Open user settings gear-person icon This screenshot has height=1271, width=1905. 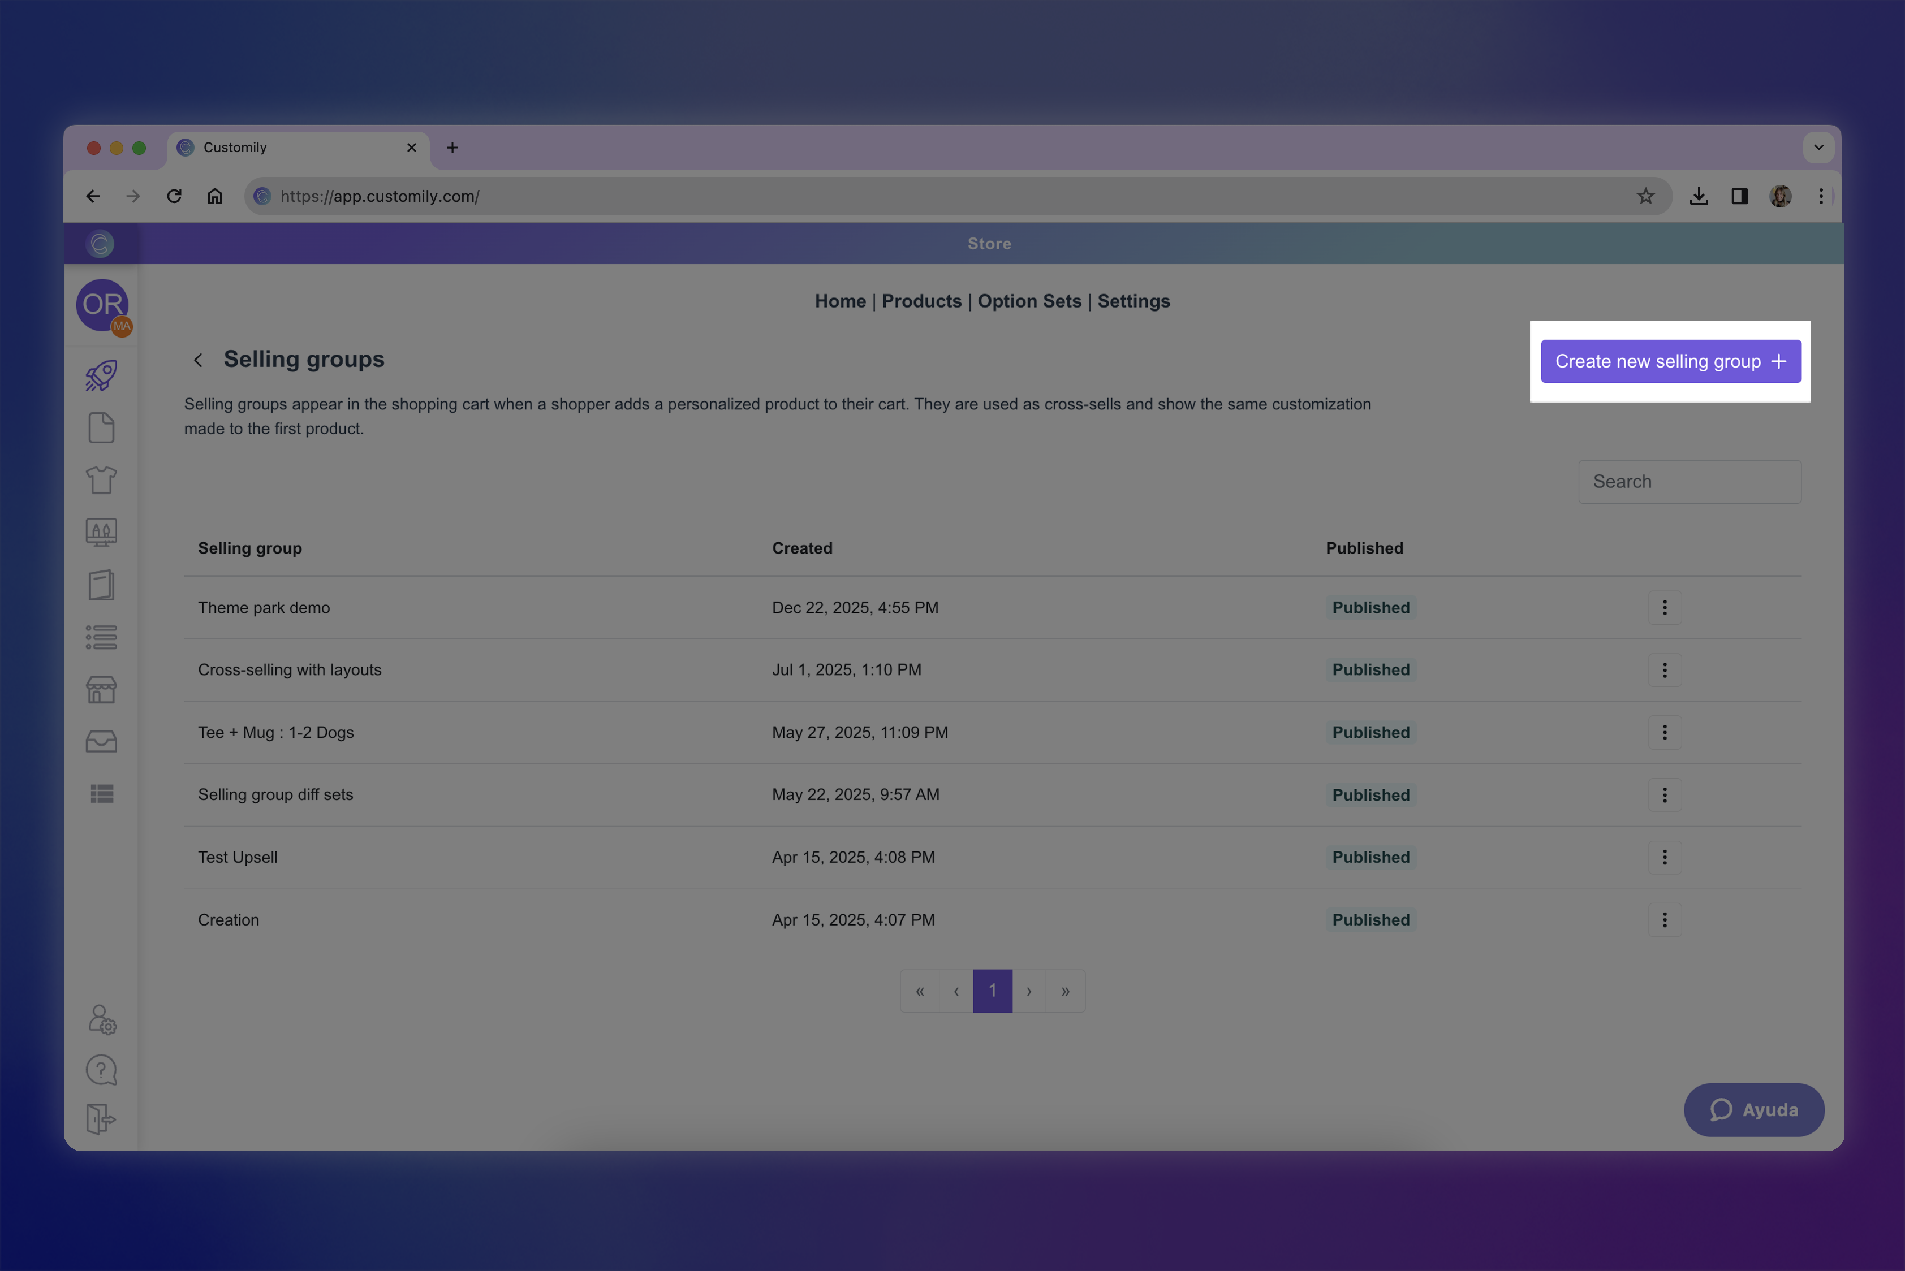point(101,1020)
